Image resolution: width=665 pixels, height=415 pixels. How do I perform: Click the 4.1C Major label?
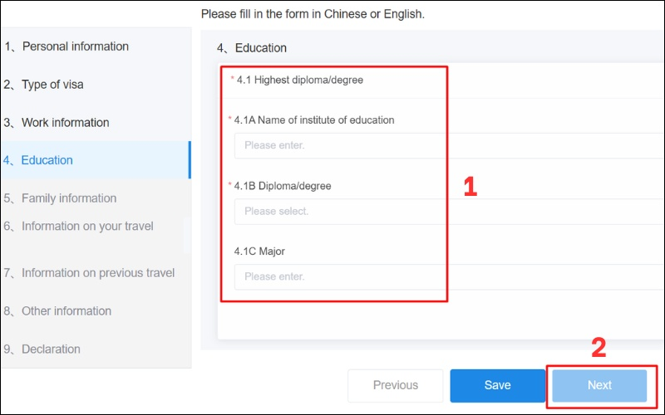click(x=259, y=251)
